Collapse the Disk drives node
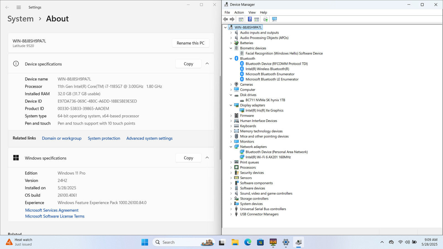The height and width of the screenshot is (249, 443). pyautogui.click(x=231, y=95)
